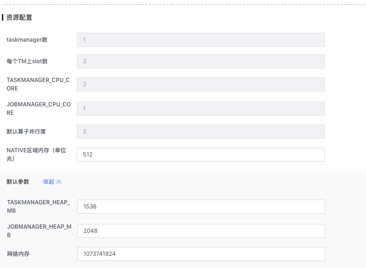Click the taskmanager数 label
Screen dimensions: 366x268
(x=27, y=40)
